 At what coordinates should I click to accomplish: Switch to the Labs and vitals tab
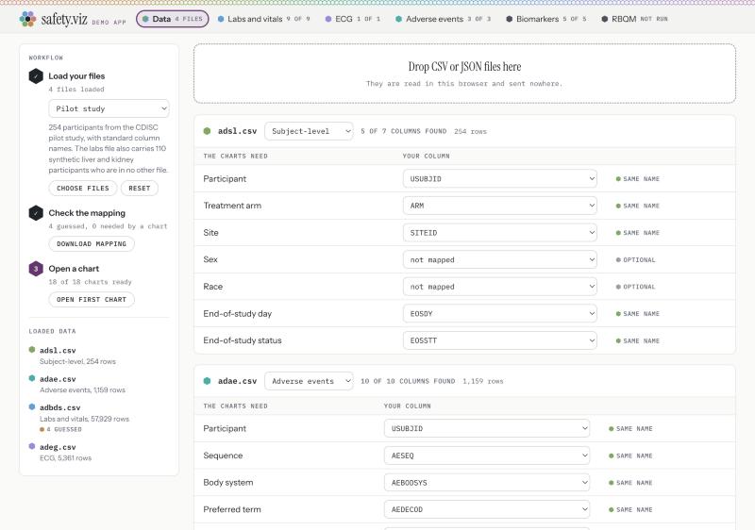pos(264,19)
